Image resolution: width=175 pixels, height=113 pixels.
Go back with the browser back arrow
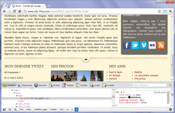click(4, 11)
